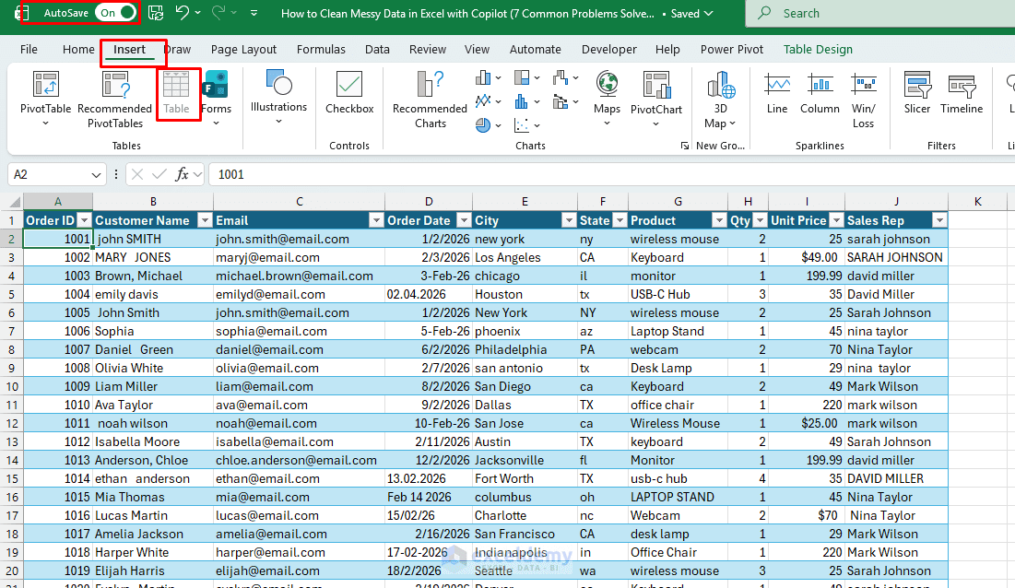Screen dimensions: 1015x588
Task: Select row 10 header
Action: point(12,386)
